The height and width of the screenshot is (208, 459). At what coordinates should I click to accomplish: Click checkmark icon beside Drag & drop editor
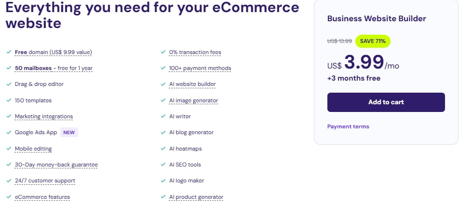[9, 84]
